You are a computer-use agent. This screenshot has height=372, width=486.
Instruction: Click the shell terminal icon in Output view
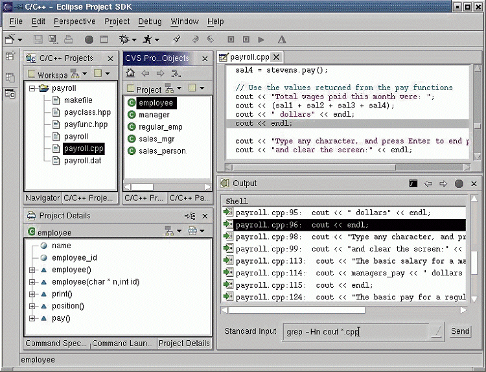point(413,183)
